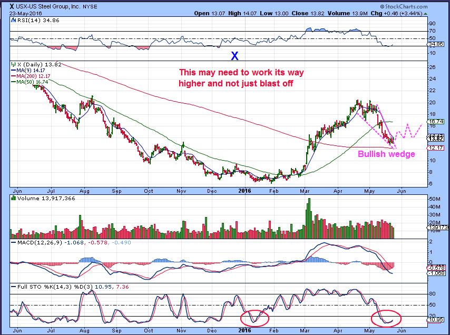
Task: Click the -1.068 MACD tag on right axis
Action: 436,273
